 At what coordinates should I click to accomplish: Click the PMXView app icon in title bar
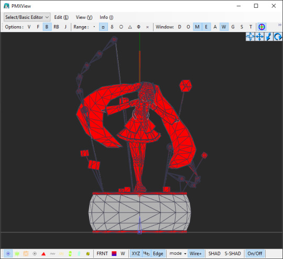coord(6,6)
